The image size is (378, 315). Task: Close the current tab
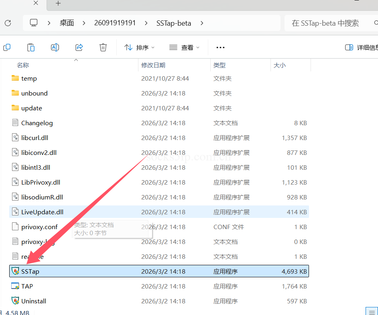click(36, 3)
